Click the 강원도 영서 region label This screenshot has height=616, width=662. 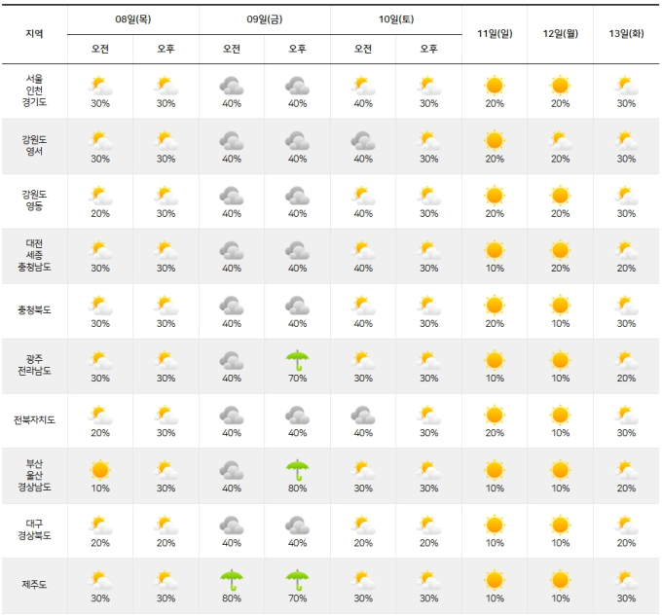coord(34,146)
